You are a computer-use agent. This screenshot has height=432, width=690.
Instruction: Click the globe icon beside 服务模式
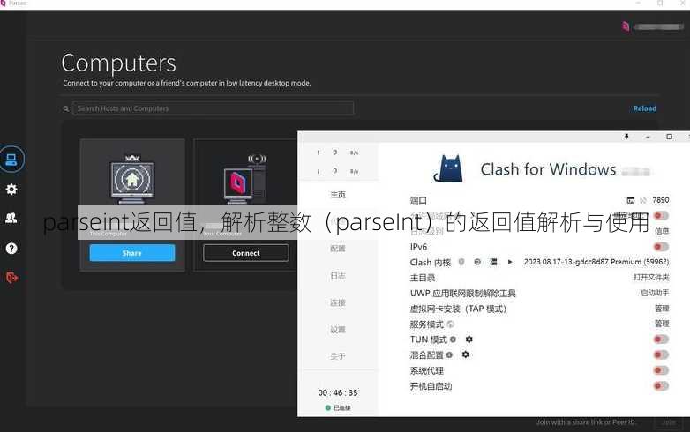[x=451, y=324]
